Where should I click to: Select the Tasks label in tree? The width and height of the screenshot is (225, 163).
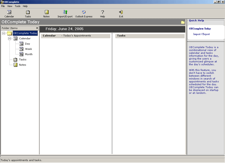point(22,60)
